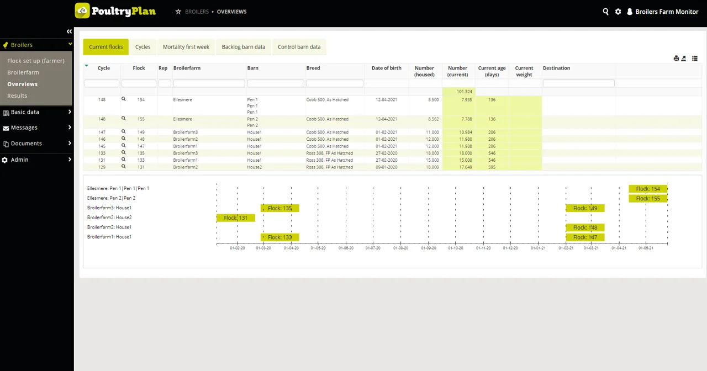Export the table using export icon

(x=684, y=59)
